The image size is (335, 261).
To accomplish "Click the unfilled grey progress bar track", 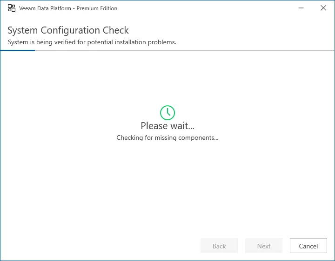I will coord(186,50).
